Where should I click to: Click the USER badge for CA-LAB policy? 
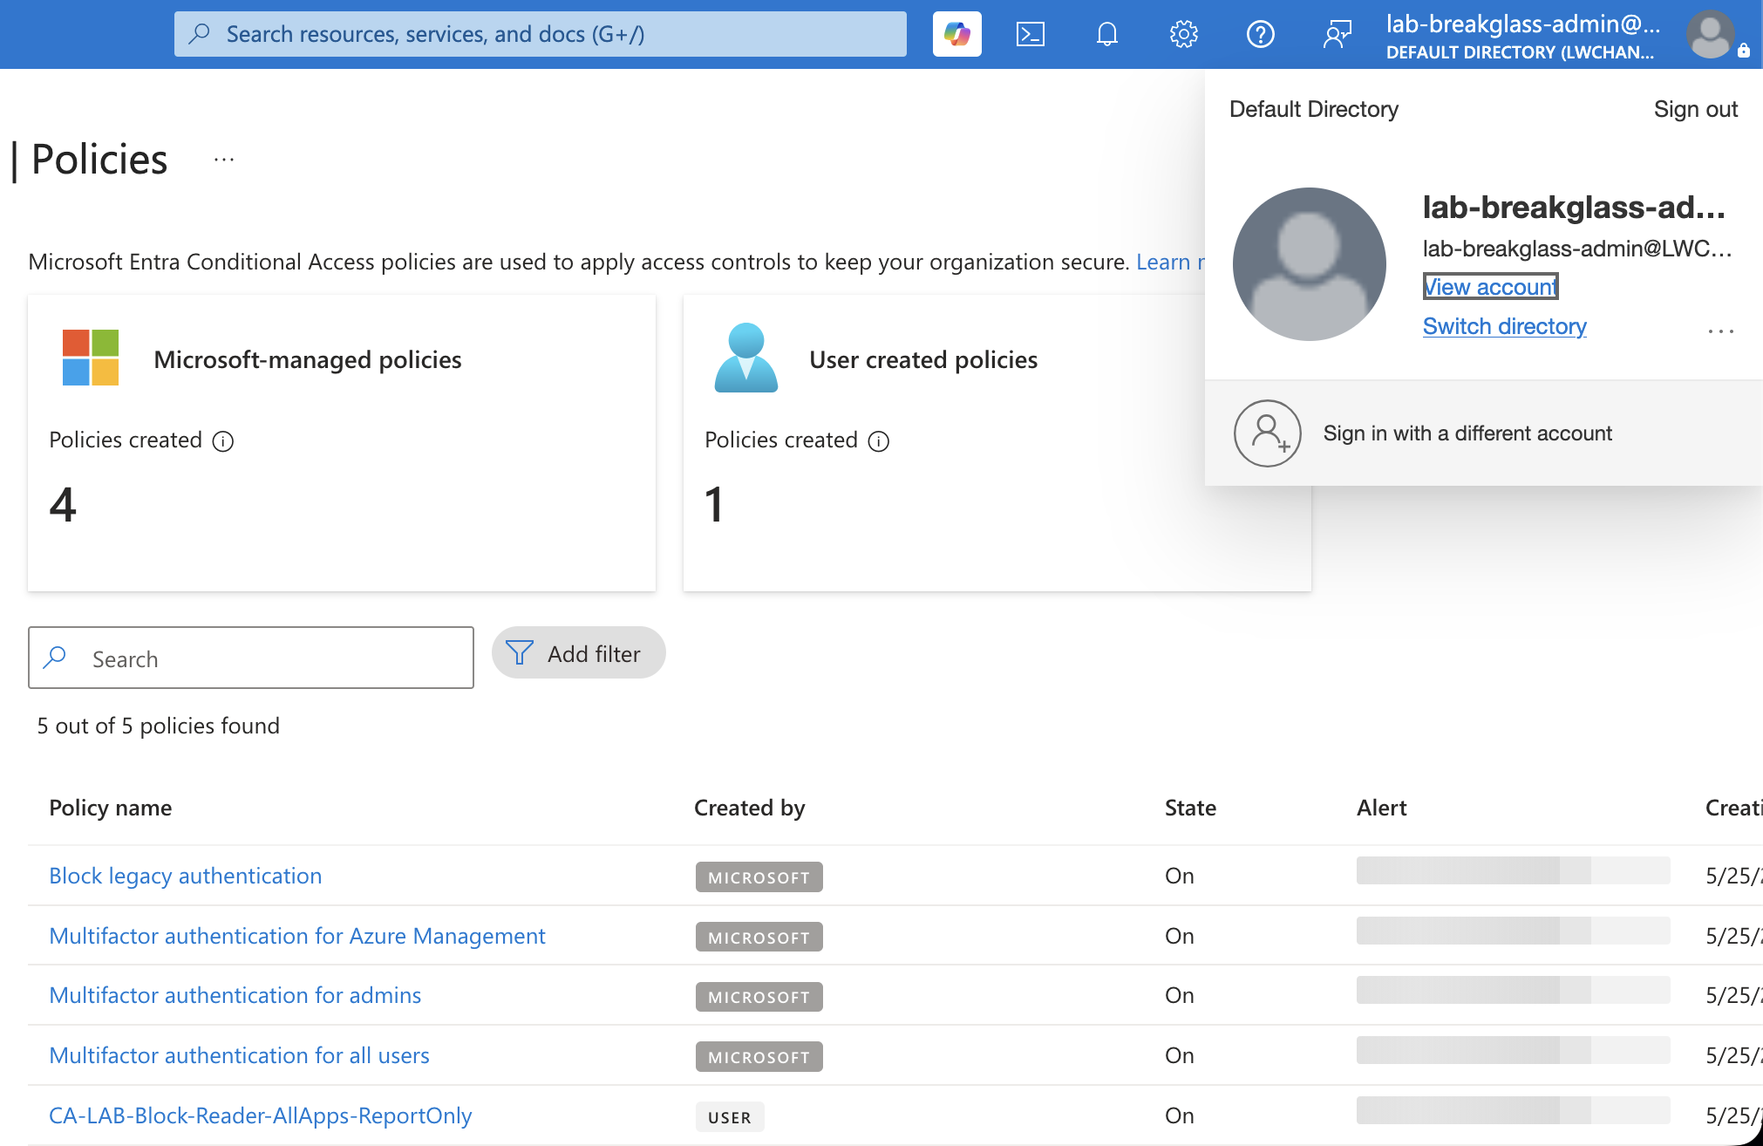[x=730, y=1117]
